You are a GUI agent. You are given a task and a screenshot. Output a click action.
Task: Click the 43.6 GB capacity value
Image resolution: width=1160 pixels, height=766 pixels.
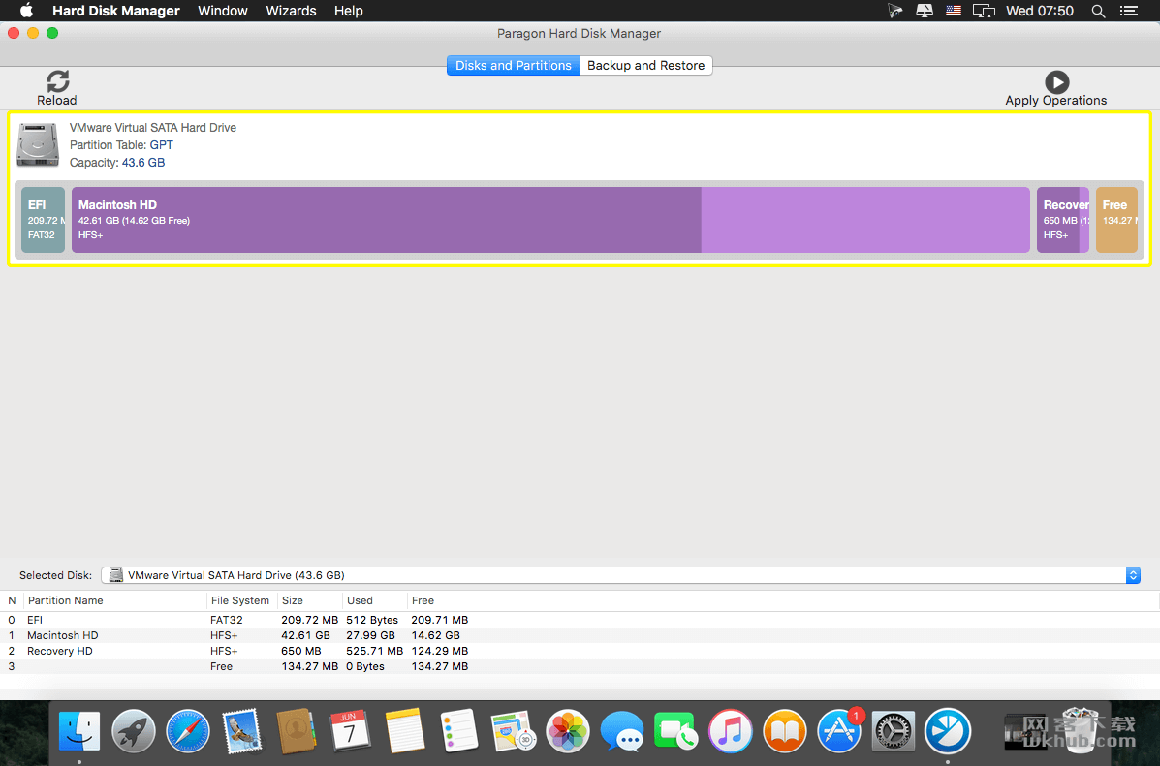click(143, 163)
